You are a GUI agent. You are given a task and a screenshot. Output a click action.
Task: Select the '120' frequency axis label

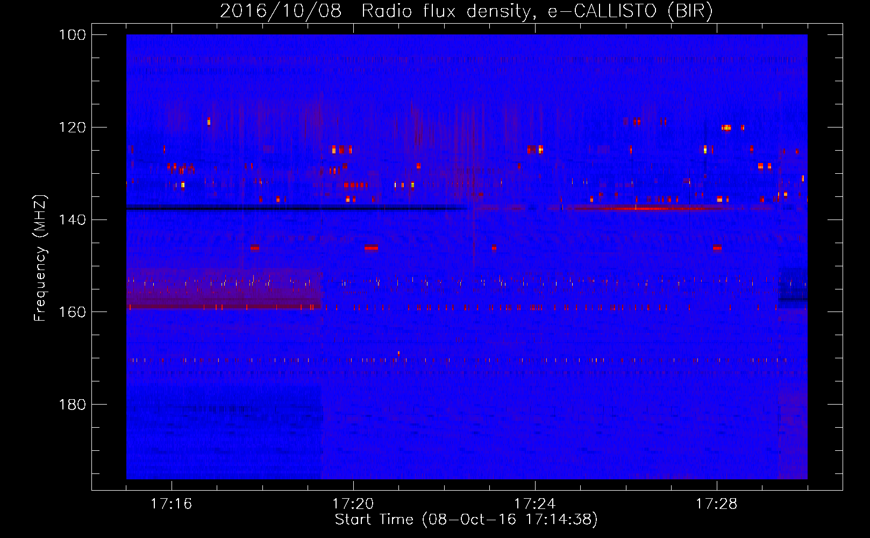point(73,128)
